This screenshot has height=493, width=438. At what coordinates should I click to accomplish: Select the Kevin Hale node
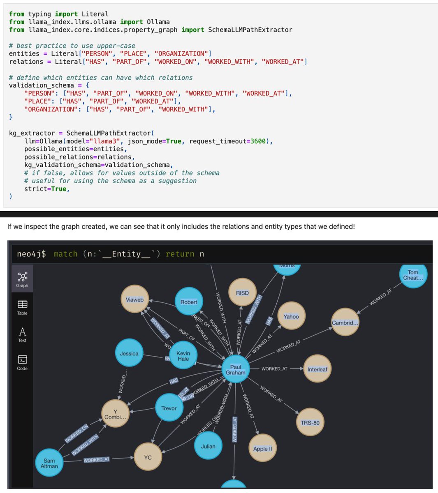(183, 355)
